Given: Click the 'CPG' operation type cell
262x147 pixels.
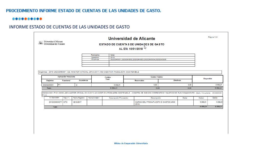Looking at the screenshot, I should click(65, 102).
